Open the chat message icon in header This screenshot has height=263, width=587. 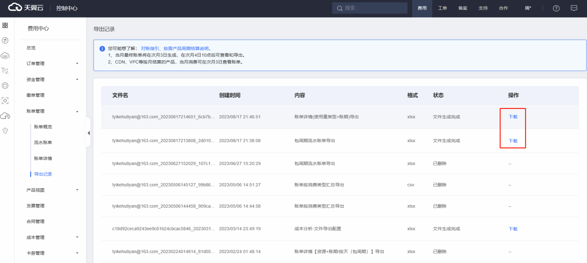click(x=574, y=8)
